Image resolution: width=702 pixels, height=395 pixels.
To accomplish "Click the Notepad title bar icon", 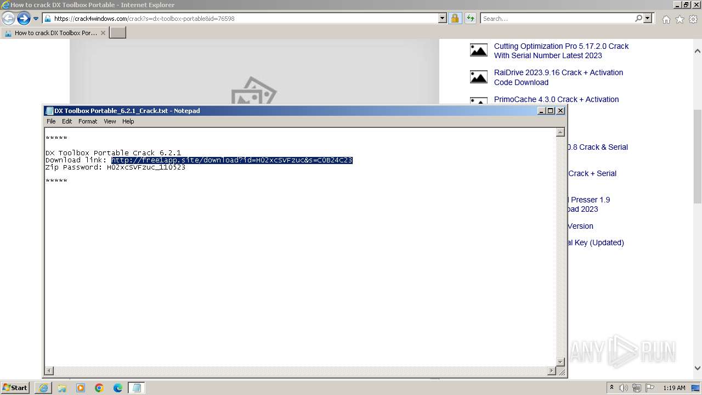I will 49,111.
